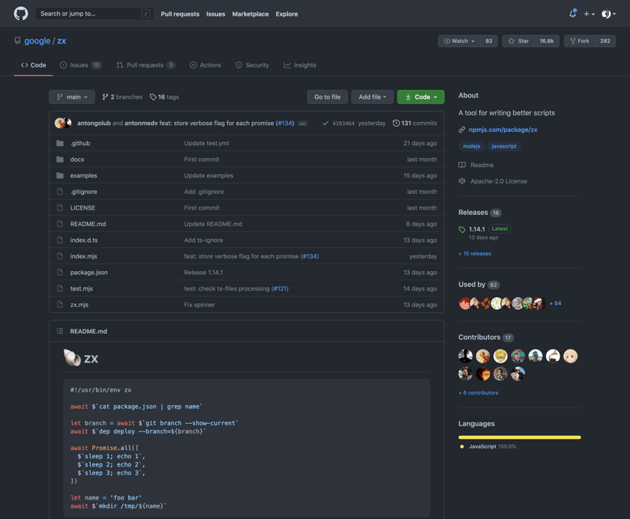Open the test.mjs file
This screenshot has height=519, width=630.
pyautogui.click(x=82, y=288)
